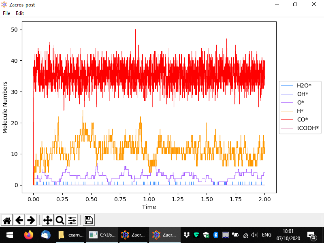Screen dimensions: 324x243
Task: Open Thunderbird from the taskbar
Action: [45, 235]
